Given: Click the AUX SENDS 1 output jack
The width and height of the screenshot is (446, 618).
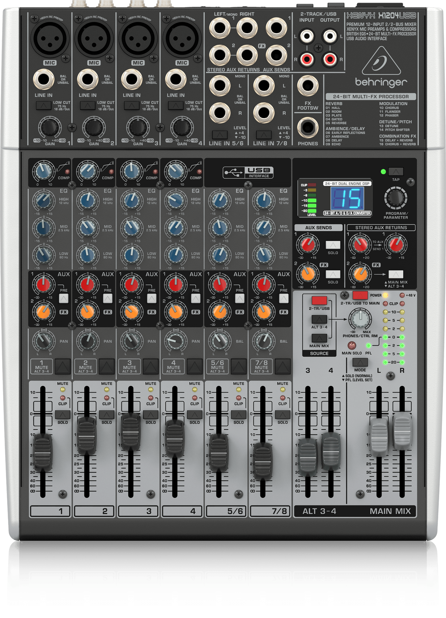Looking at the screenshot, I should coord(276,28).
